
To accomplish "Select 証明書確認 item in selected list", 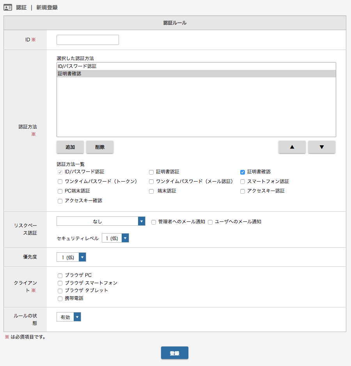I will 196,74.
